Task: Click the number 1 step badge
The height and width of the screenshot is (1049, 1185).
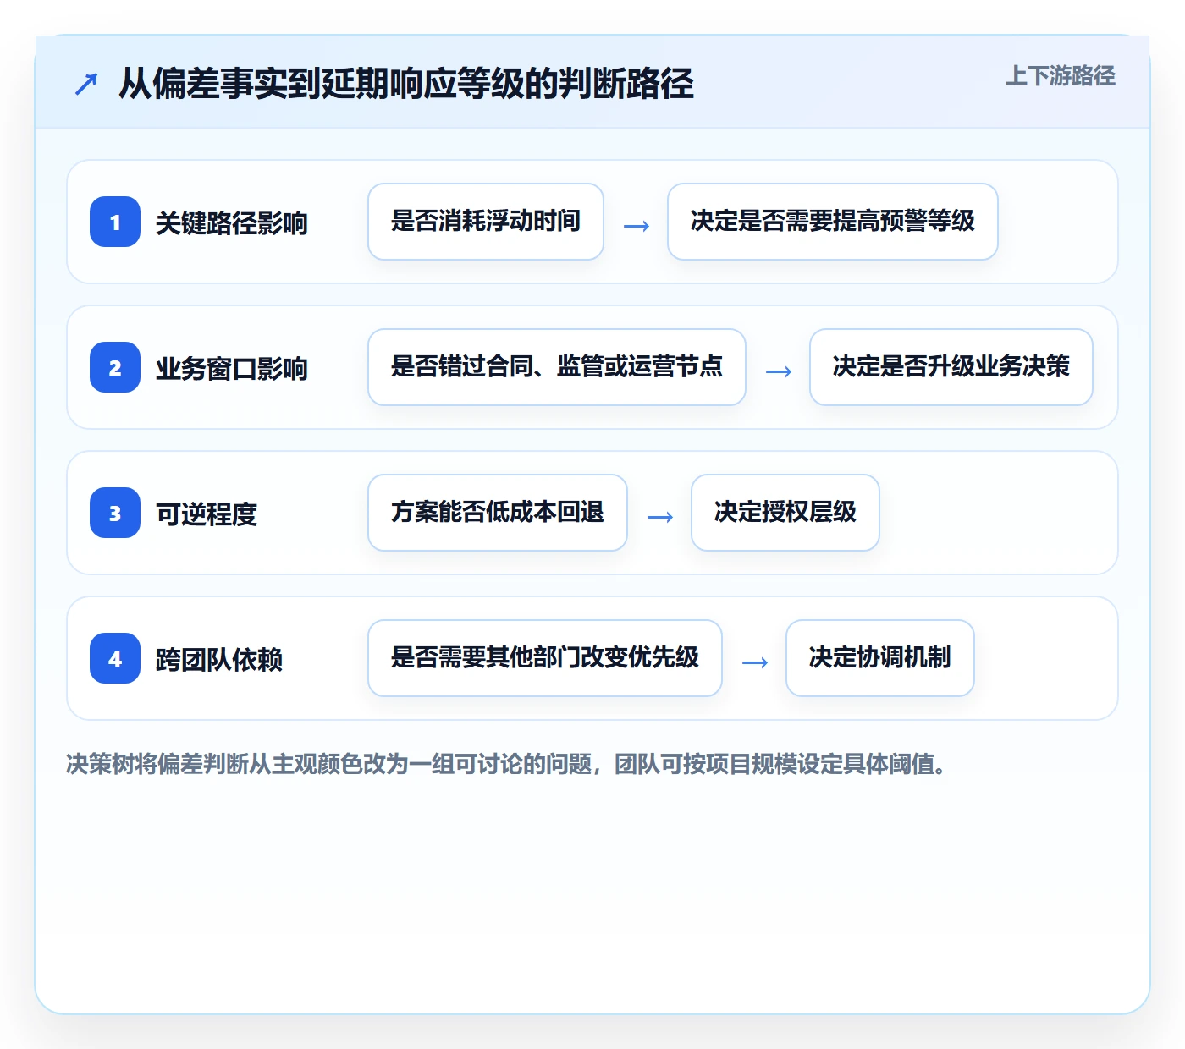Action: [x=115, y=222]
